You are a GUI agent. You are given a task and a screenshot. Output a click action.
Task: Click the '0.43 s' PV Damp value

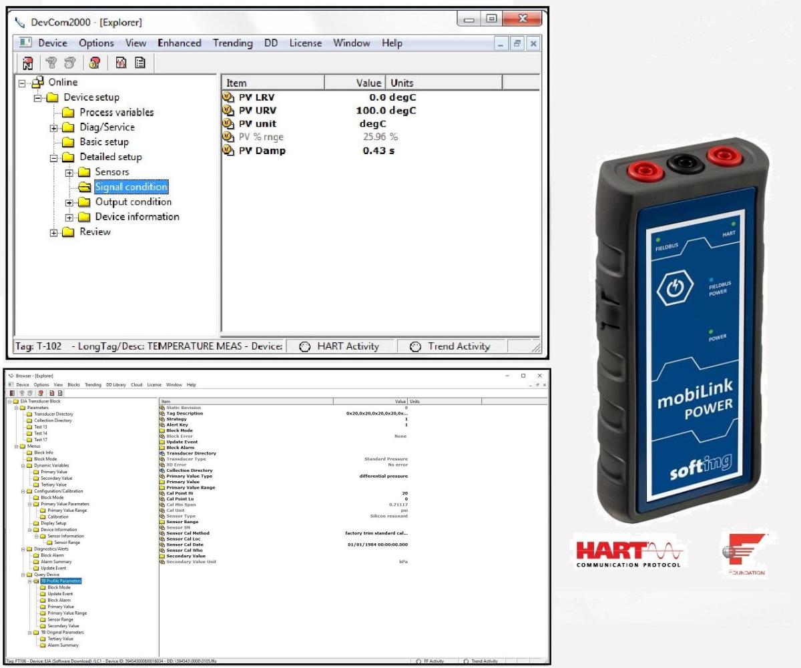point(378,151)
